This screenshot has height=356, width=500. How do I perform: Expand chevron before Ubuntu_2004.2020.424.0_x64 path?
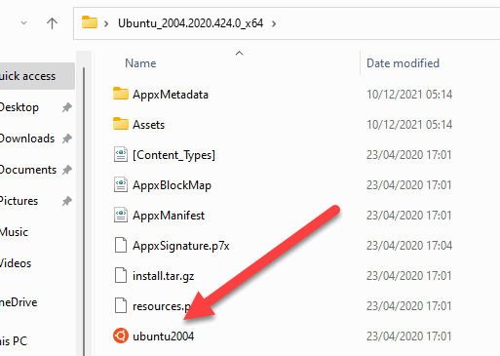coord(106,23)
